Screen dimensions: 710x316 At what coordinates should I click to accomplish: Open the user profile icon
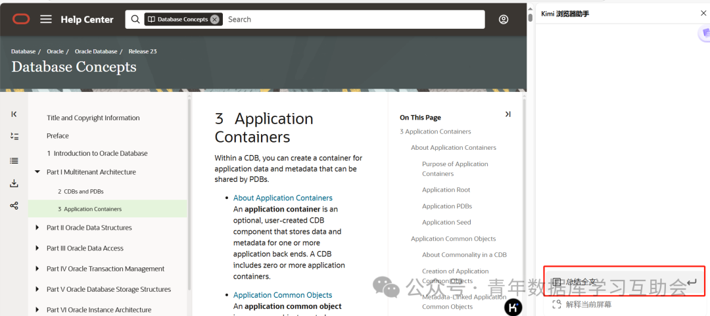coord(504,20)
